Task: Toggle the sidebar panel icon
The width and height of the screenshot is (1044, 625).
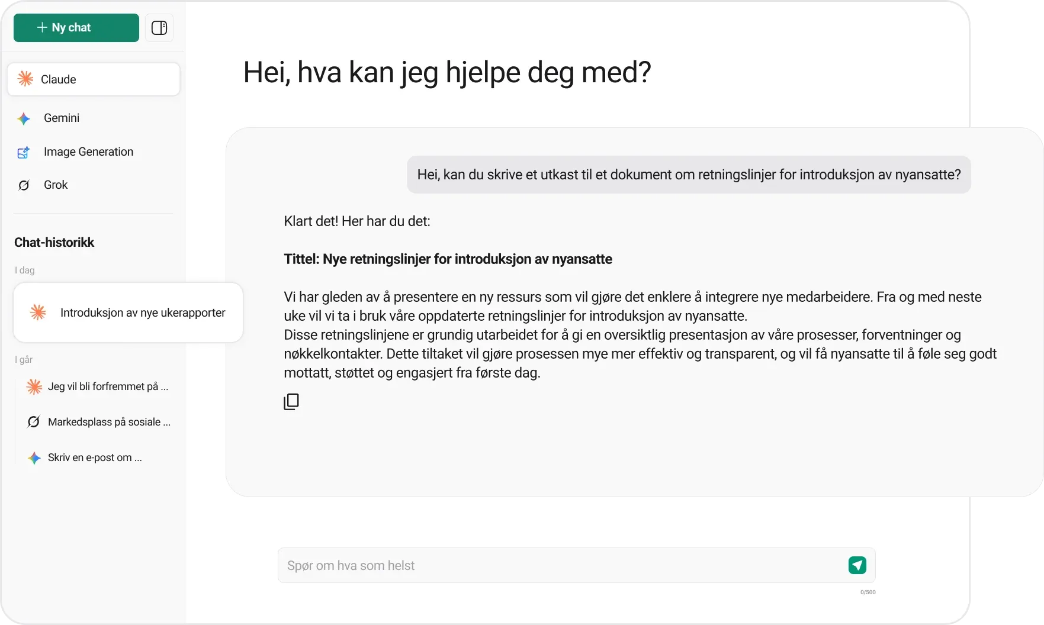Action: tap(159, 28)
